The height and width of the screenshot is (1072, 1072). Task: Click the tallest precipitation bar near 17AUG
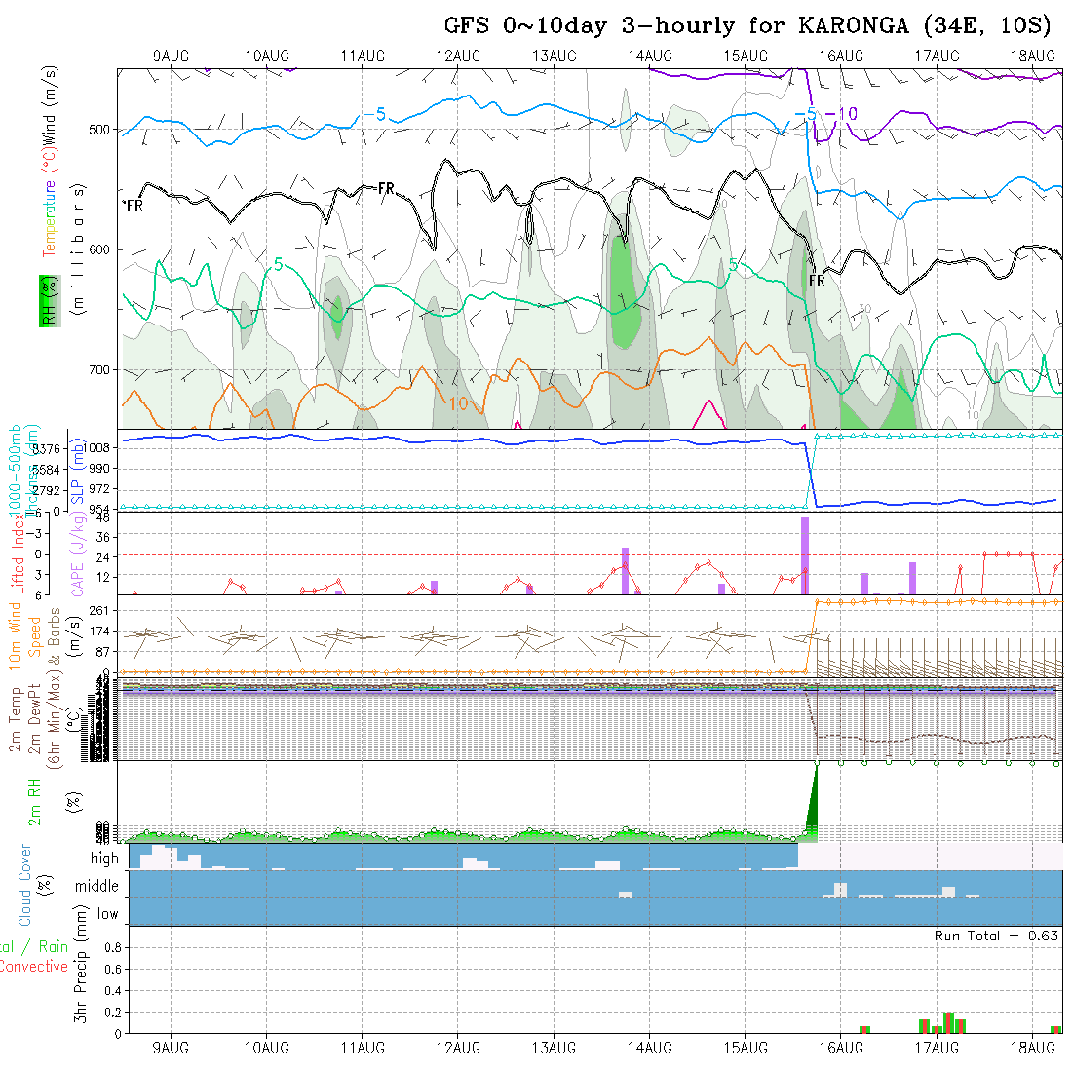(x=947, y=1022)
